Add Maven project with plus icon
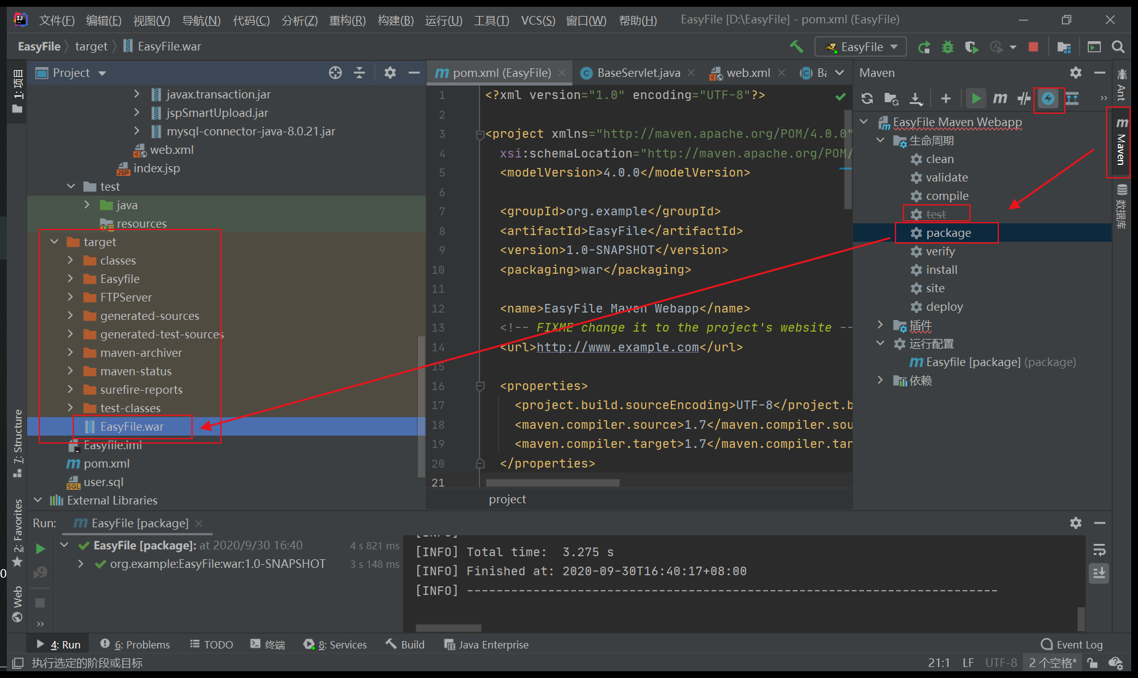This screenshot has height=678, width=1138. point(946,98)
